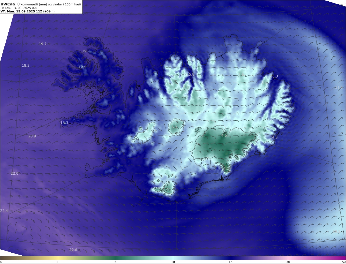Click the 4.6 value over the large glacier
This screenshot has height=264, width=346.
pyautogui.click(x=224, y=136)
